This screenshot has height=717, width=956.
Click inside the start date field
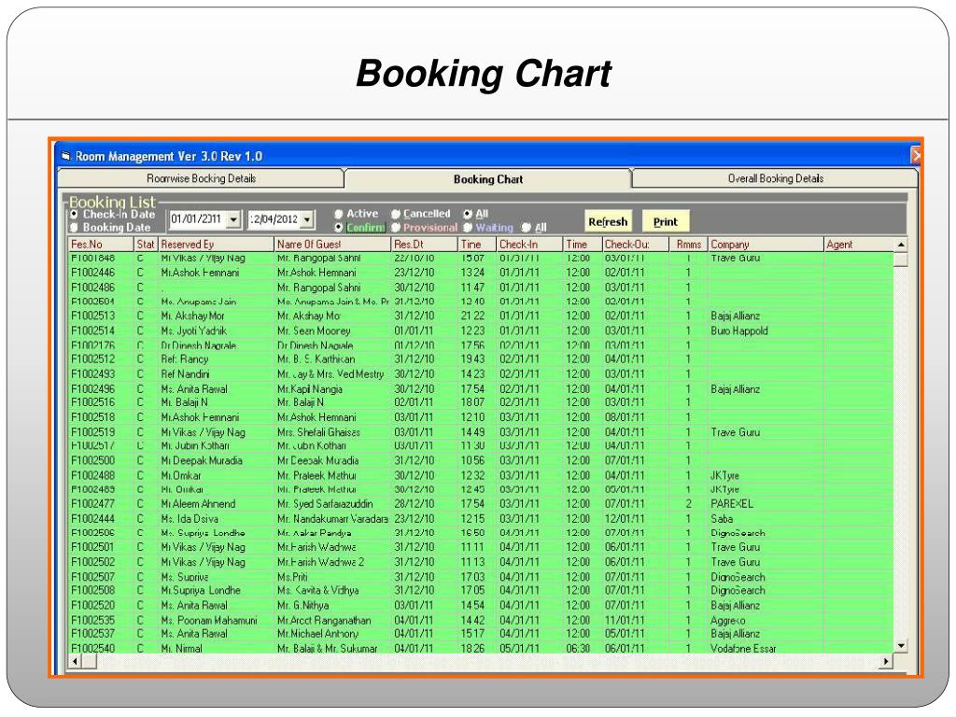[x=198, y=219]
